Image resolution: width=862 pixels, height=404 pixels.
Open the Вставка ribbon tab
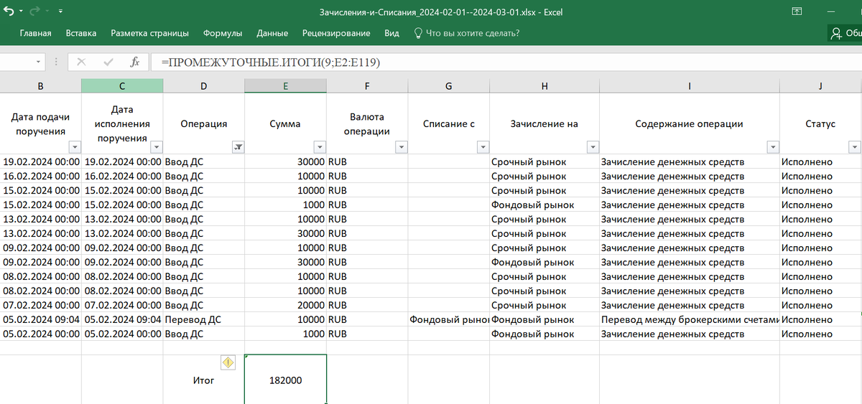coord(81,33)
